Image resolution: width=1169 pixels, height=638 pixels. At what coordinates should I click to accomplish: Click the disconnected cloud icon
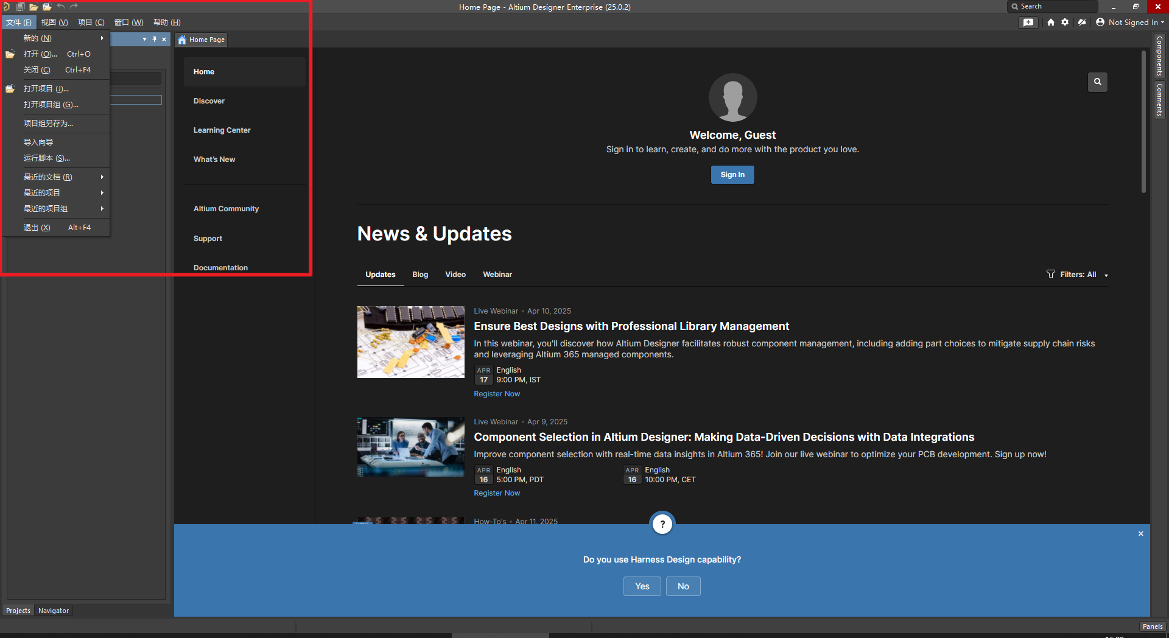tap(1082, 23)
